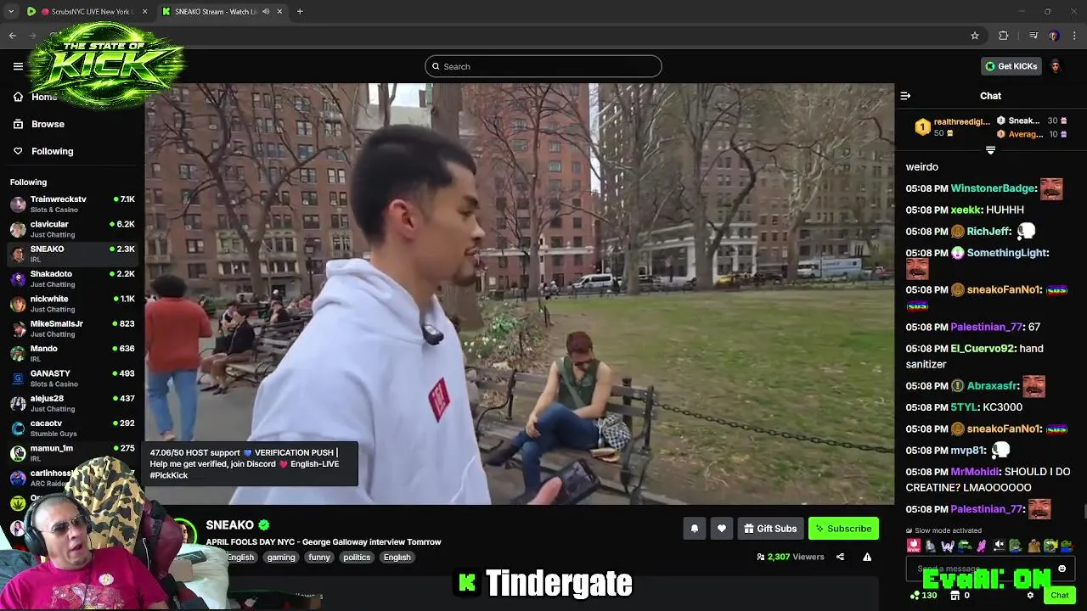
Task: Click the browser back arrow
Action: pyautogui.click(x=12, y=36)
